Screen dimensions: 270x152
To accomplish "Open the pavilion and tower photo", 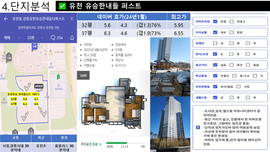I will (x=170, y=67).
